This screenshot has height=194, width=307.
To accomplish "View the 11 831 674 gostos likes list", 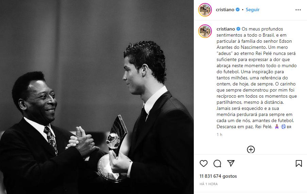I will coord(218,176).
